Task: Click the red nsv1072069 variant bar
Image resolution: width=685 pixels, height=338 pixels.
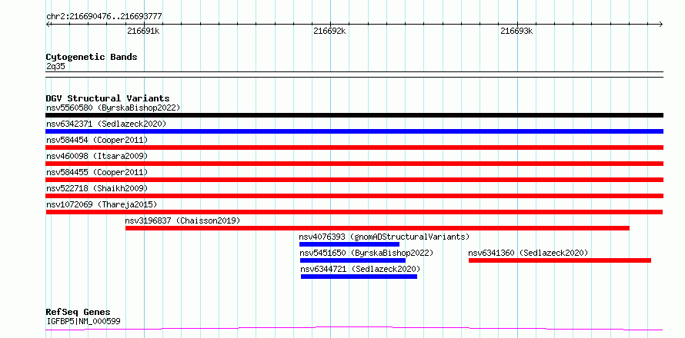Action: pos(354,212)
